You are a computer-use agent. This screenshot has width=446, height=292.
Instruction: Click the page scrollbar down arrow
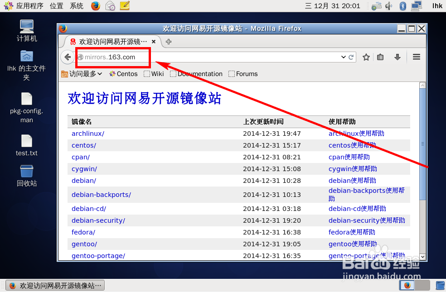[423, 257]
